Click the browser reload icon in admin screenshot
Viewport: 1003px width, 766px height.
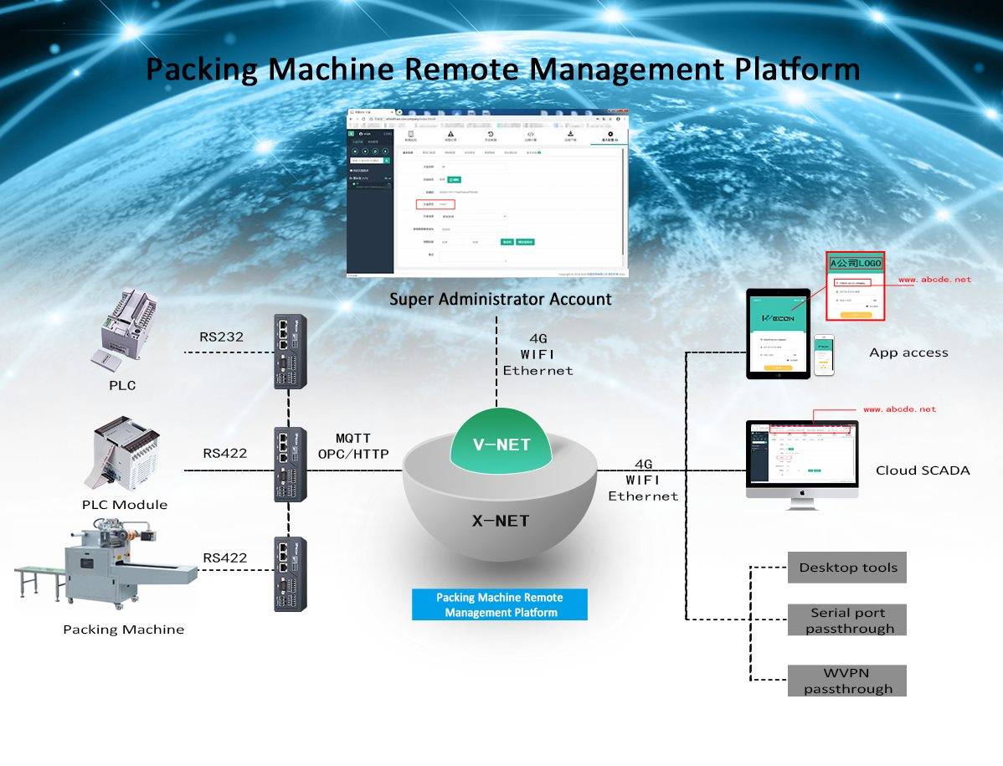363,119
